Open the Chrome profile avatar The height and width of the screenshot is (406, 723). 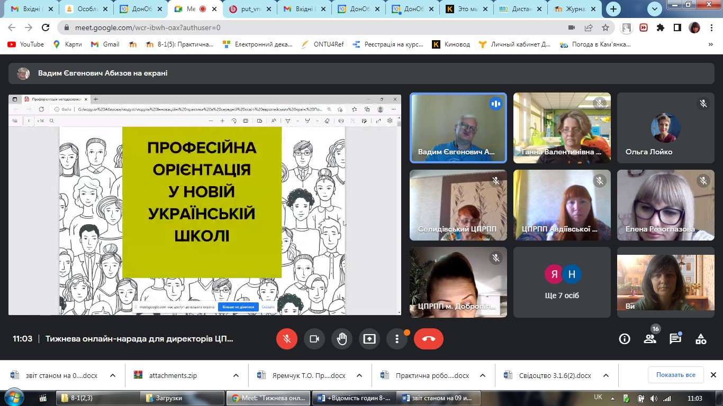[694, 28]
